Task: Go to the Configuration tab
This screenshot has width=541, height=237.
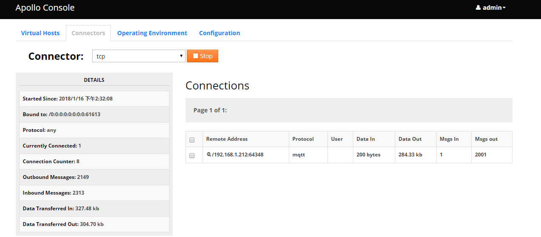Action: (220, 33)
